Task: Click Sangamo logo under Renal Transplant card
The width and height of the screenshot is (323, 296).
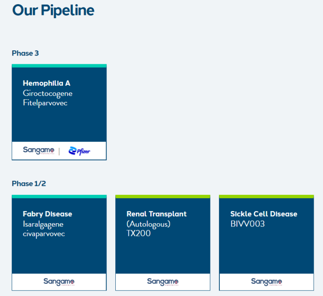Action: point(162,282)
